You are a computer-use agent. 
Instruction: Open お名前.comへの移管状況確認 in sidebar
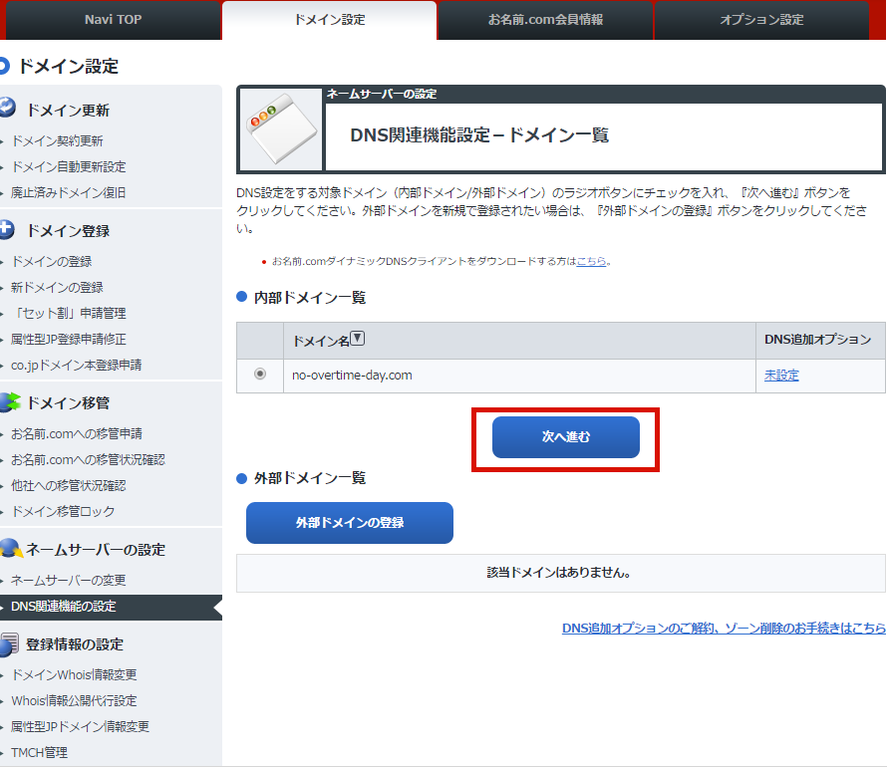[x=89, y=459]
